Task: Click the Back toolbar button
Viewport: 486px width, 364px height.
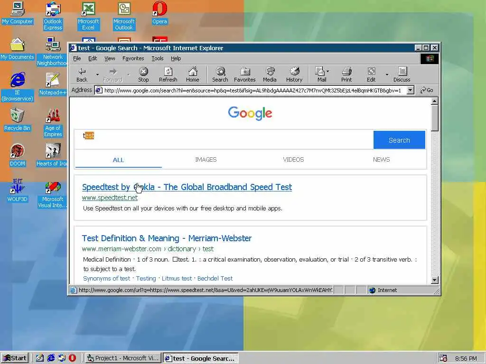Action: (82, 75)
